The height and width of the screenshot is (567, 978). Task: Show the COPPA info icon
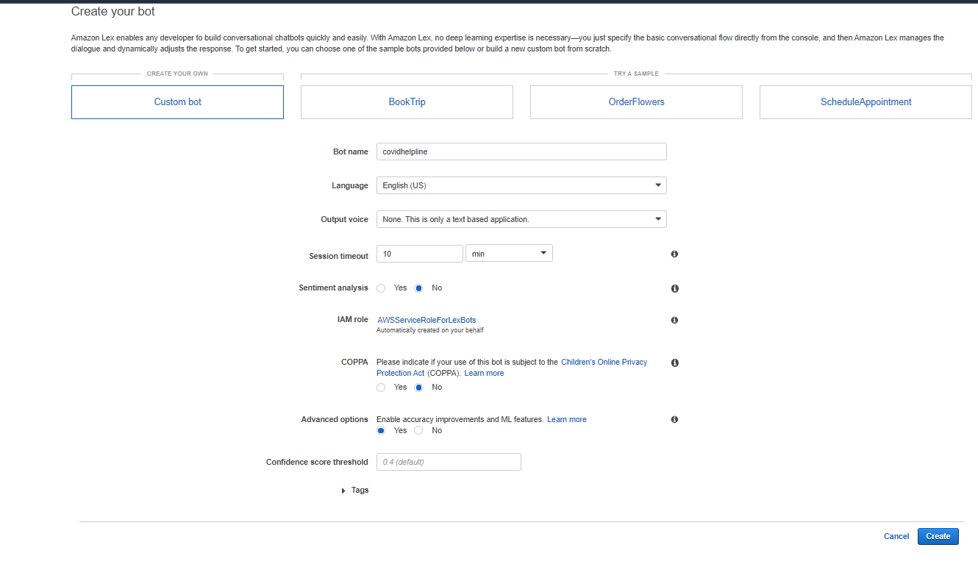(674, 363)
